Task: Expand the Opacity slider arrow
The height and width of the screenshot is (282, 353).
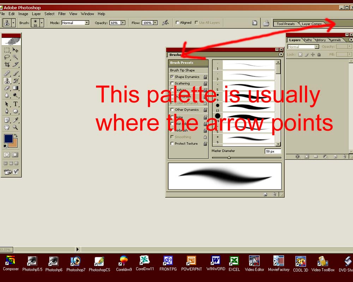Action: tap(123, 23)
